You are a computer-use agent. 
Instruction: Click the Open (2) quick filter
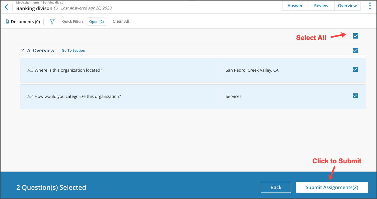(x=96, y=22)
